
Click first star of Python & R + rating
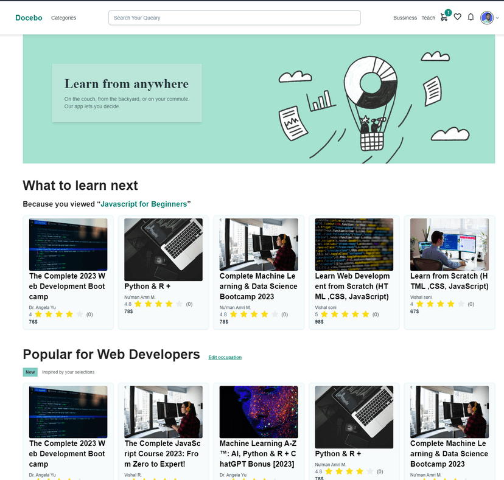click(138, 304)
